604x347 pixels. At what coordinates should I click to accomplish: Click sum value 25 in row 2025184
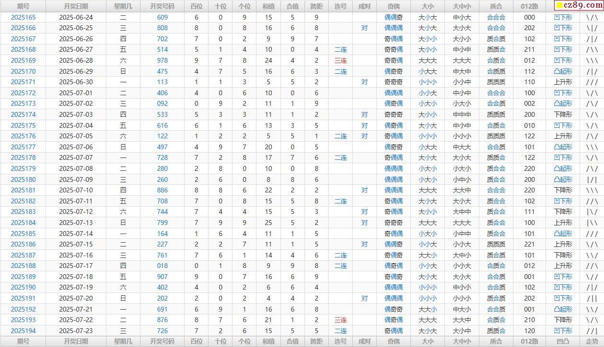[x=268, y=223]
